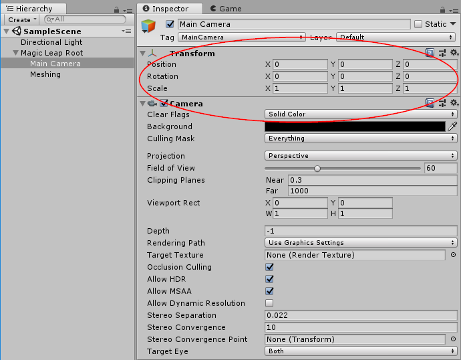Collapse the Magic Leap Root tree node
This screenshot has width=461, height=360.
point(15,54)
